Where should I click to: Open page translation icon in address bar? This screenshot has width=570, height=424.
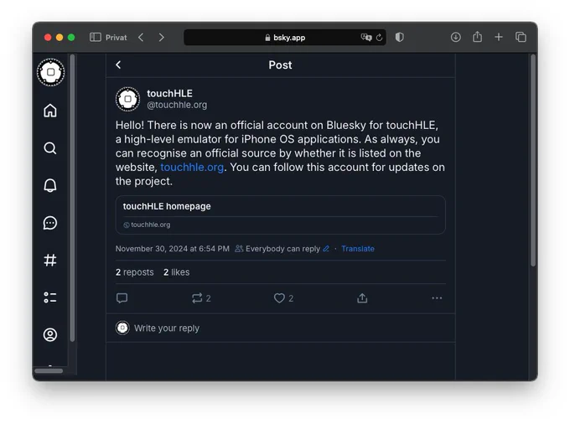[x=366, y=37]
